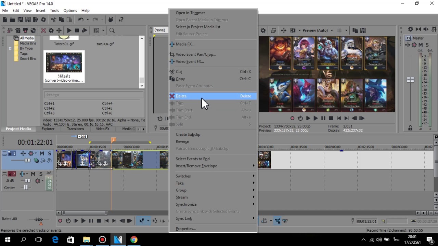Open the VEGAS Pro taskbar icon
Screen dimensions: 438x246
118,240
